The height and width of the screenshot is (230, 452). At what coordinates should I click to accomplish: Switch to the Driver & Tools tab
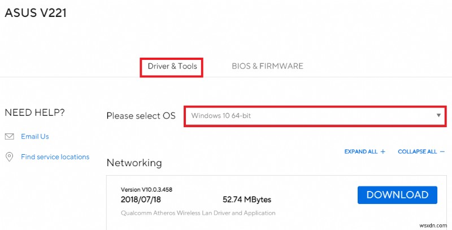(x=172, y=66)
